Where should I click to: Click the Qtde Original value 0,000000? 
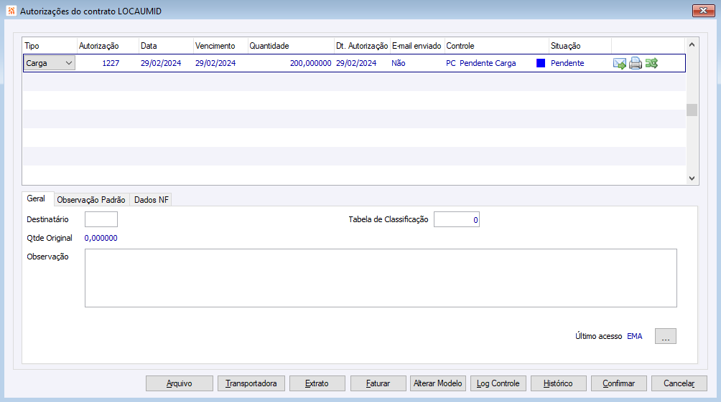coord(101,238)
